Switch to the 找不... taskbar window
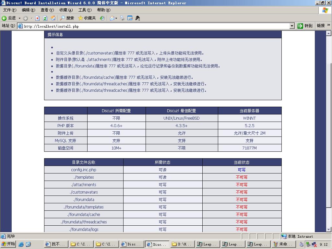The image size is (332, 249). [56, 244]
